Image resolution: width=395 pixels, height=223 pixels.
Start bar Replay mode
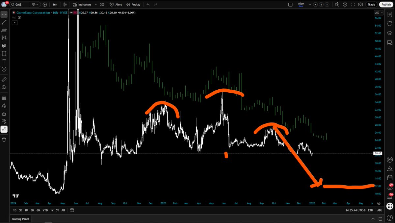133,5
